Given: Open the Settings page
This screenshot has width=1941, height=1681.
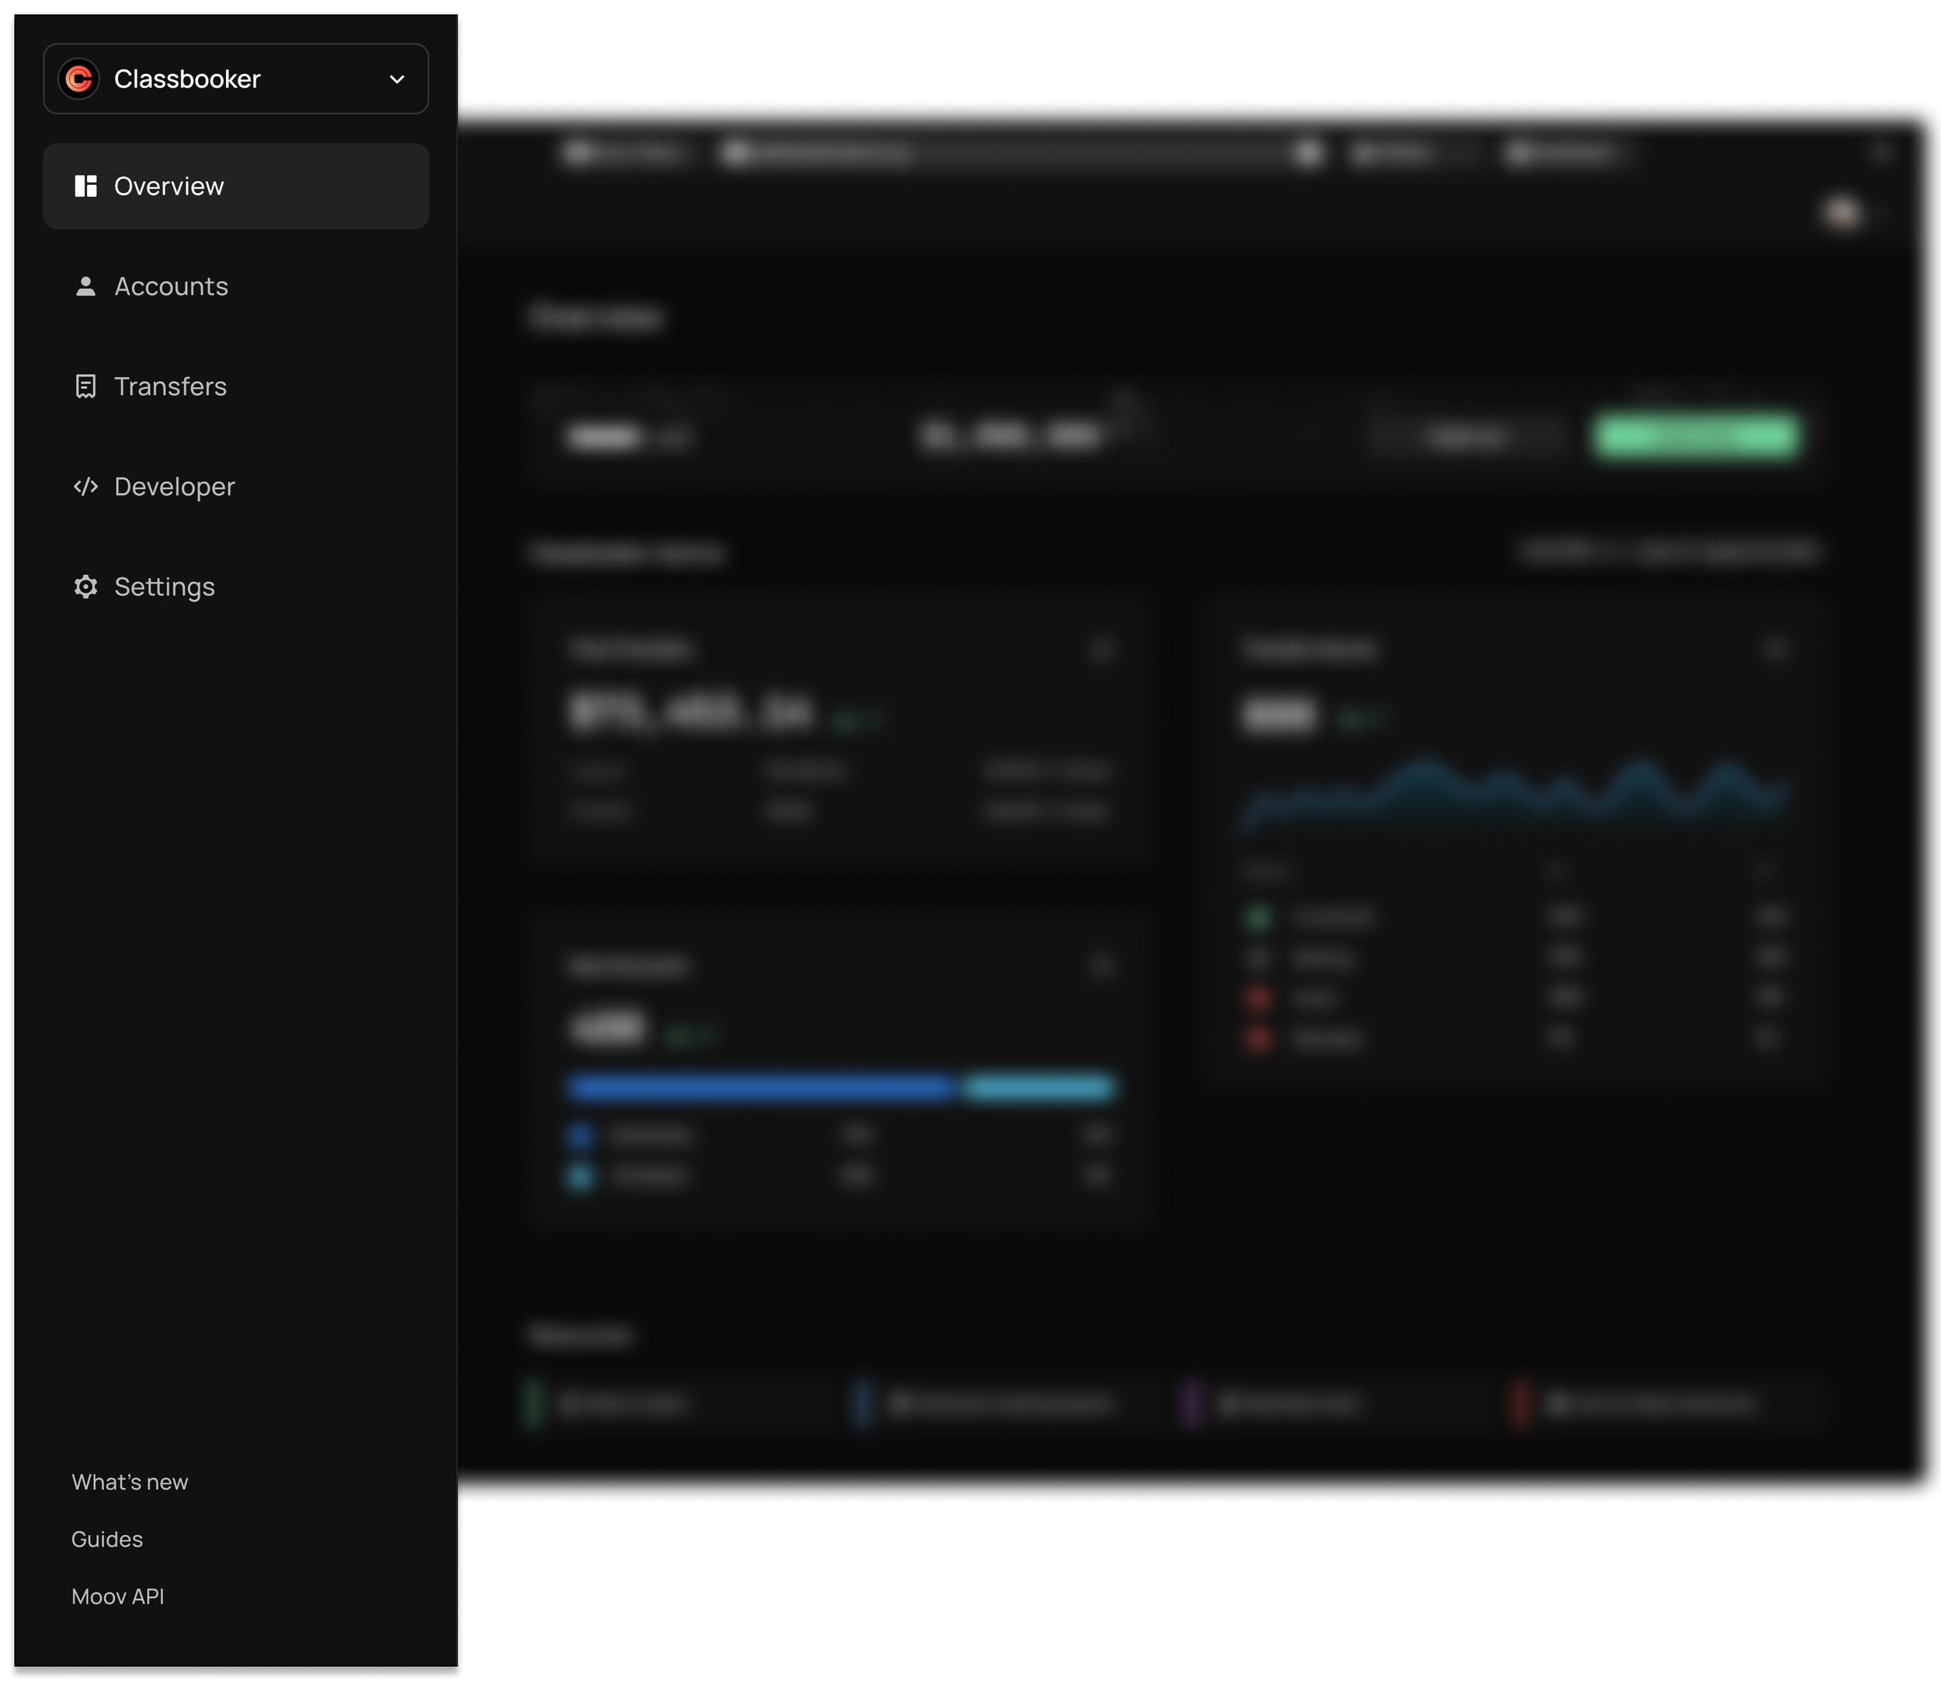Looking at the screenshot, I should coord(165,586).
